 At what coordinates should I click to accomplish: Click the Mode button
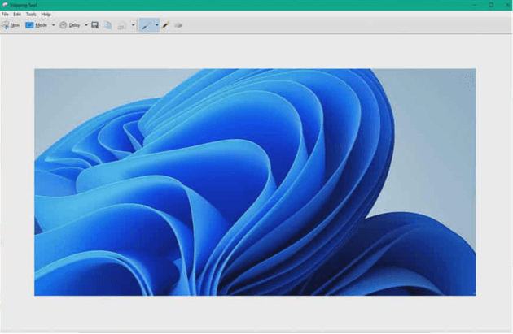(x=37, y=25)
